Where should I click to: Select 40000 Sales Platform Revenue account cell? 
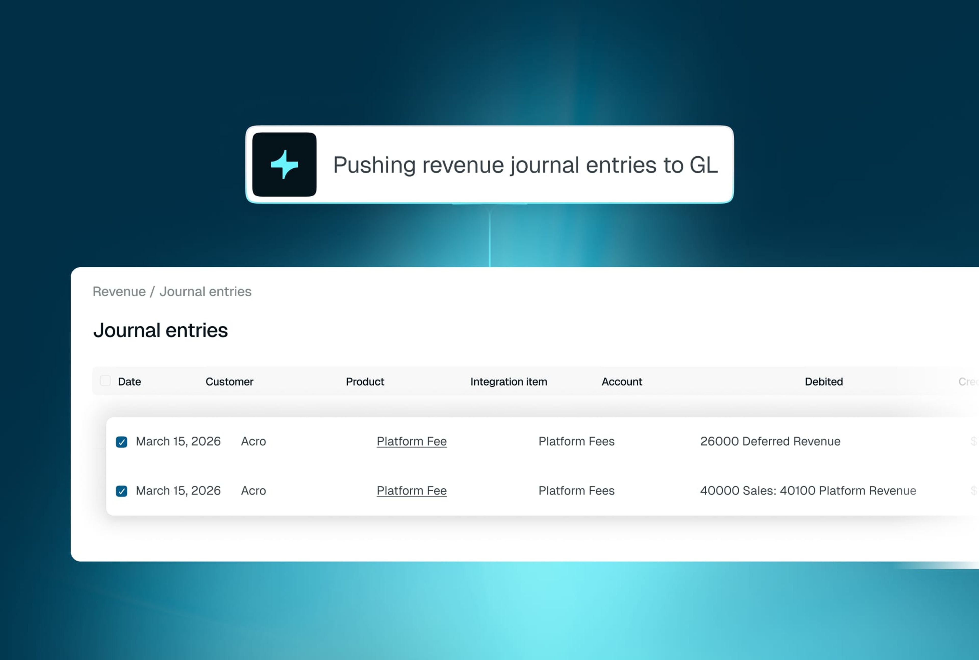coord(808,490)
